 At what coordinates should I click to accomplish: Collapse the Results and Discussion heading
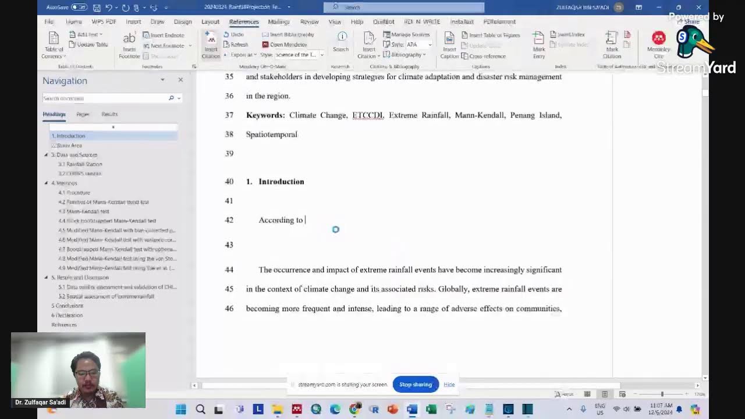click(x=46, y=278)
